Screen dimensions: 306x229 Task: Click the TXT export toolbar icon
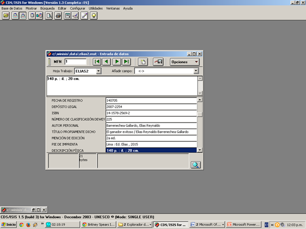pos(15,15)
